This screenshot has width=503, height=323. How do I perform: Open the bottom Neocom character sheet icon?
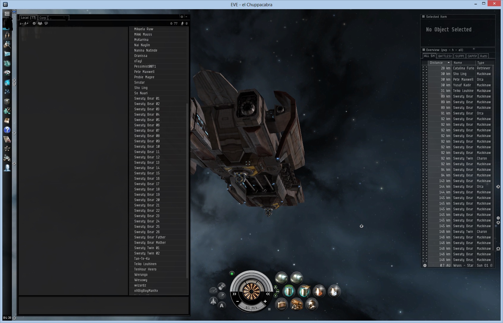click(7, 168)
